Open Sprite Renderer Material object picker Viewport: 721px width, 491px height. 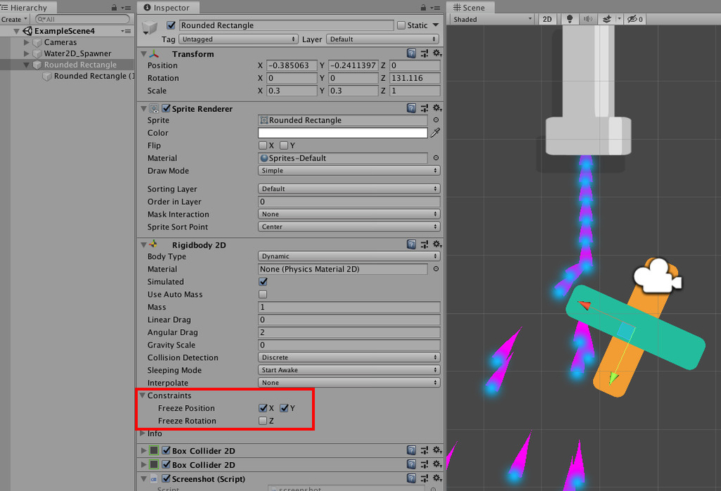(x=436, y=158)
